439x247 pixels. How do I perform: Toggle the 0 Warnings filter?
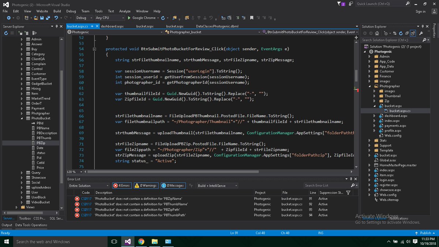[146, 186]
